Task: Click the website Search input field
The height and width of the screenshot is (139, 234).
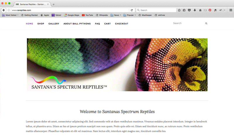Action: click(188, 23)
